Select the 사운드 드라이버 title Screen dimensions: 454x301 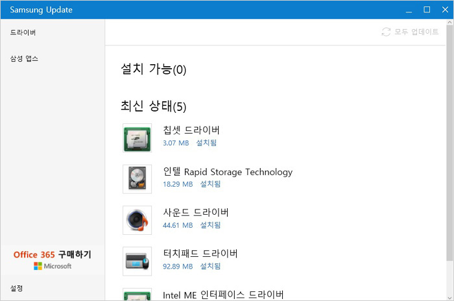tap(196, 212)
